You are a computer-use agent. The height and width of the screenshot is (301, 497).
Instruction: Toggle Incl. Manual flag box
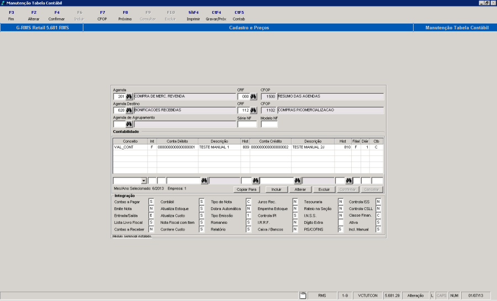(378, 229)
